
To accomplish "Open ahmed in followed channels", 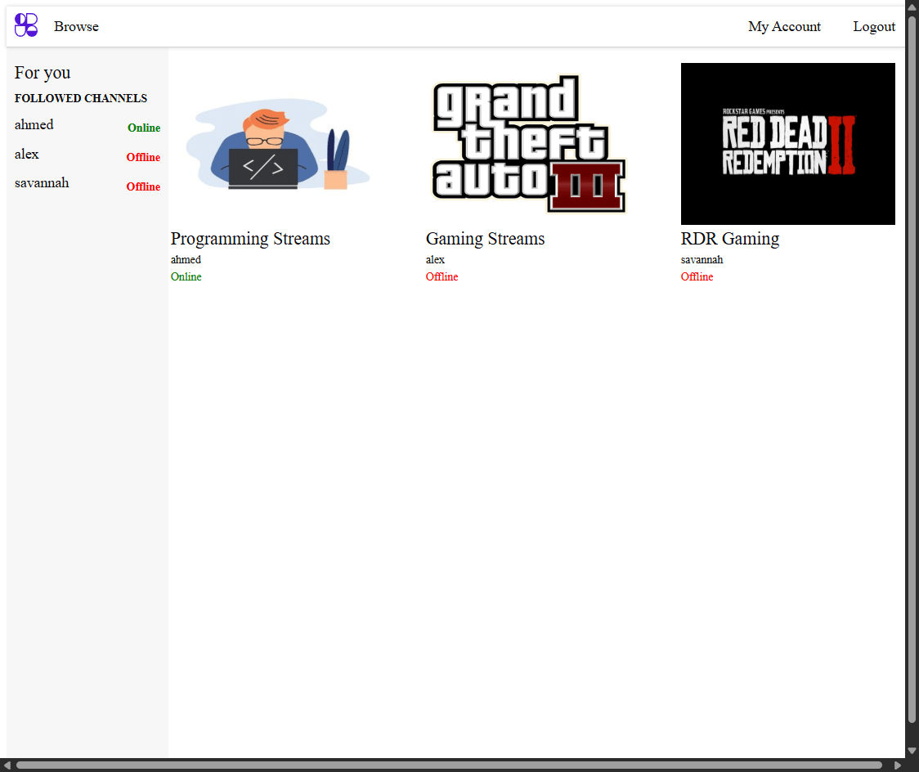I will [x=34, y=125].
